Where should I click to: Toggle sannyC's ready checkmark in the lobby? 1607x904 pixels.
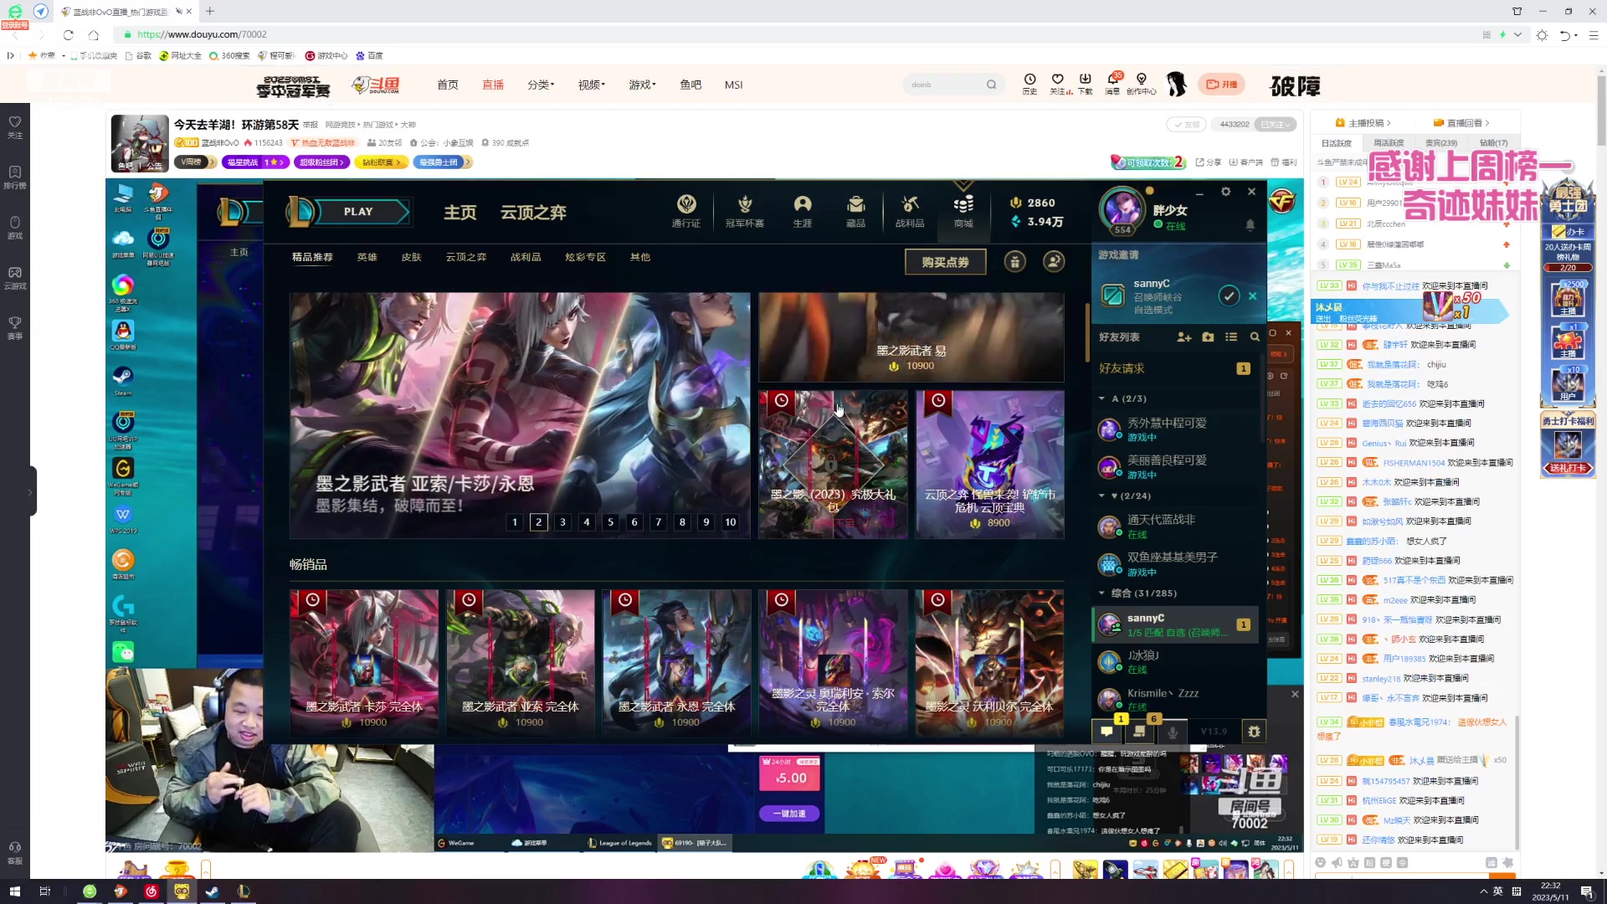pos(1229,295)
